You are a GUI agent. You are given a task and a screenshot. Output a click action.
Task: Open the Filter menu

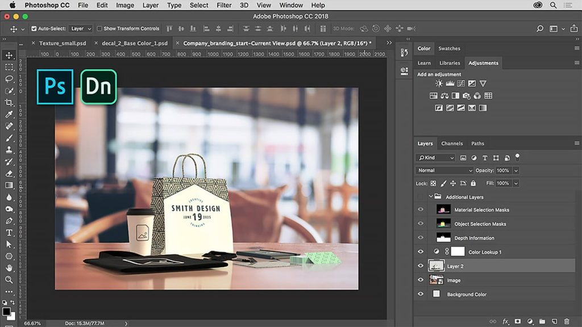pos(223,5)
